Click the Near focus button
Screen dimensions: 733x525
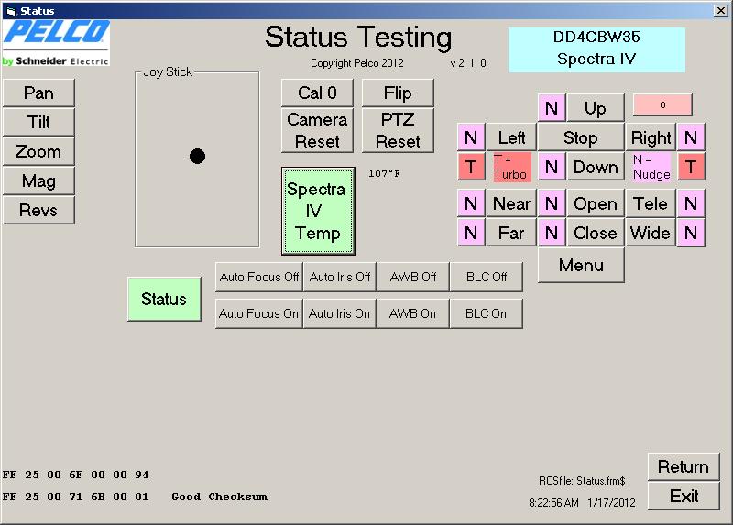[511, 203]
